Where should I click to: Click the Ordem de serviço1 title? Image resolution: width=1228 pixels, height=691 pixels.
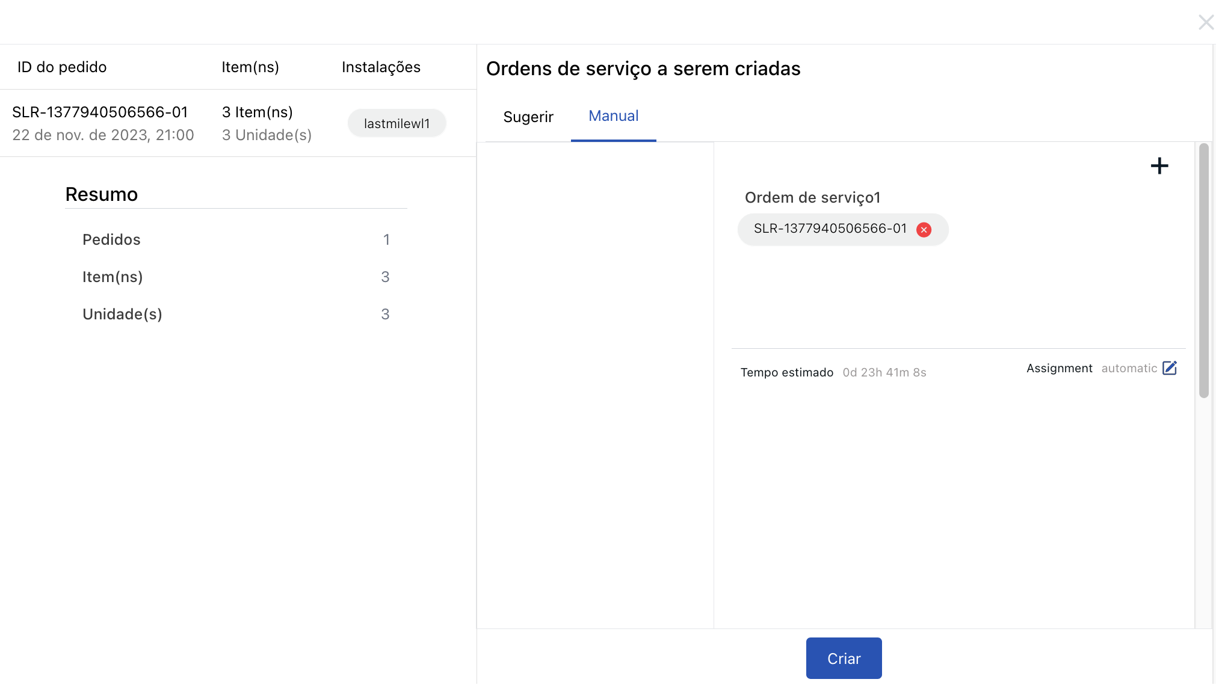pyautogui.click(x=813, y=197)
